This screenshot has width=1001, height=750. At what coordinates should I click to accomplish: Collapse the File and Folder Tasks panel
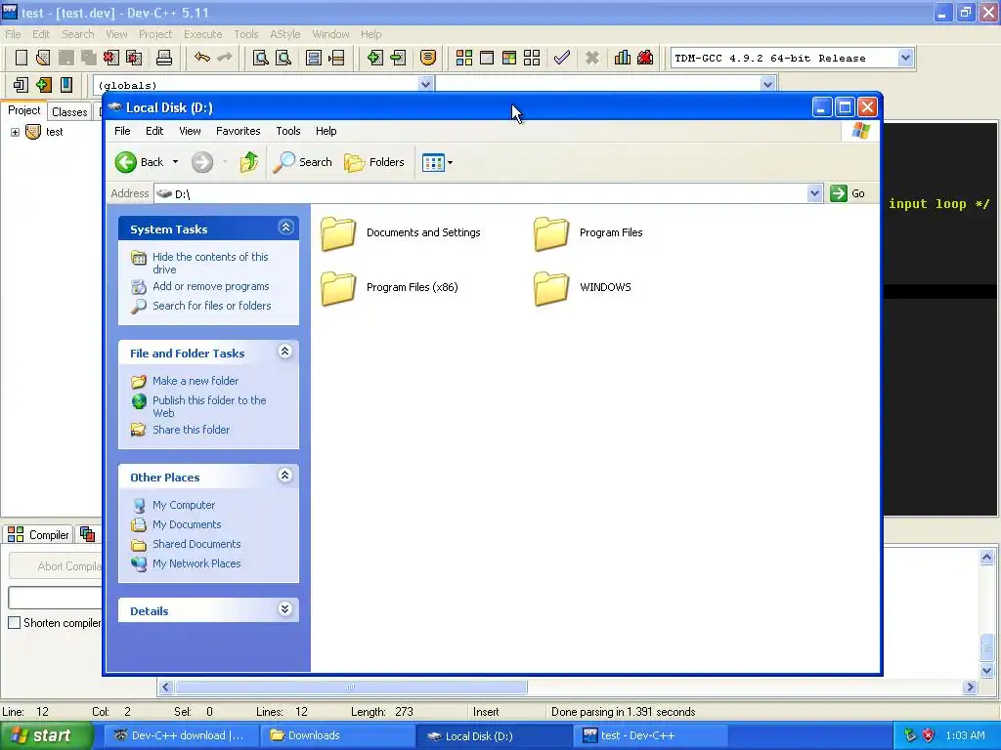(x=285, y=352)
